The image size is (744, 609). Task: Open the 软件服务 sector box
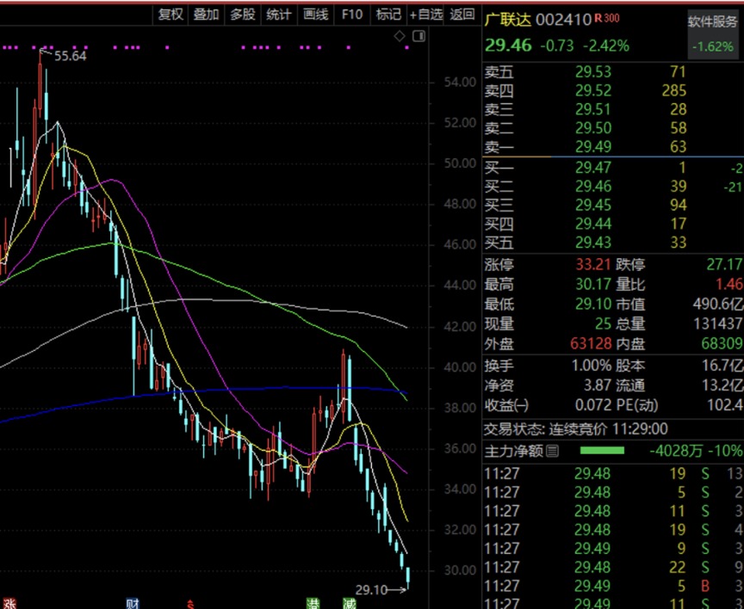(714, 34)
